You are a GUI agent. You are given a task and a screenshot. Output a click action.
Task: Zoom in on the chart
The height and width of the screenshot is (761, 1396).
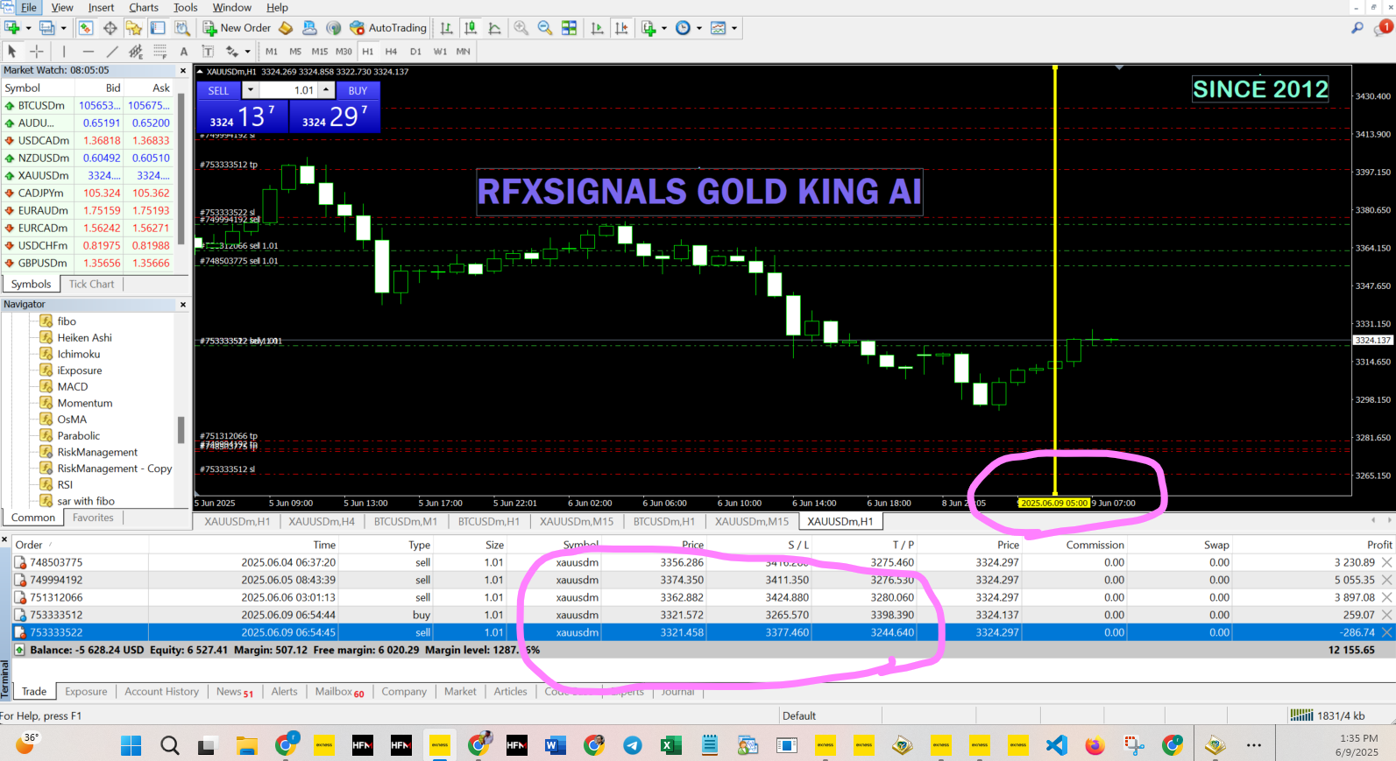[x=521, y=28]
